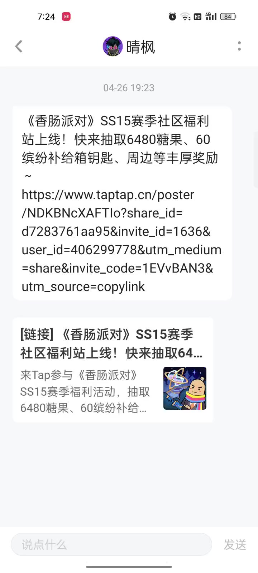Screen dimensions: 258x573
Task: Open the [链接] 香肠派对 SS15 link card title
Action: point(111,344)
